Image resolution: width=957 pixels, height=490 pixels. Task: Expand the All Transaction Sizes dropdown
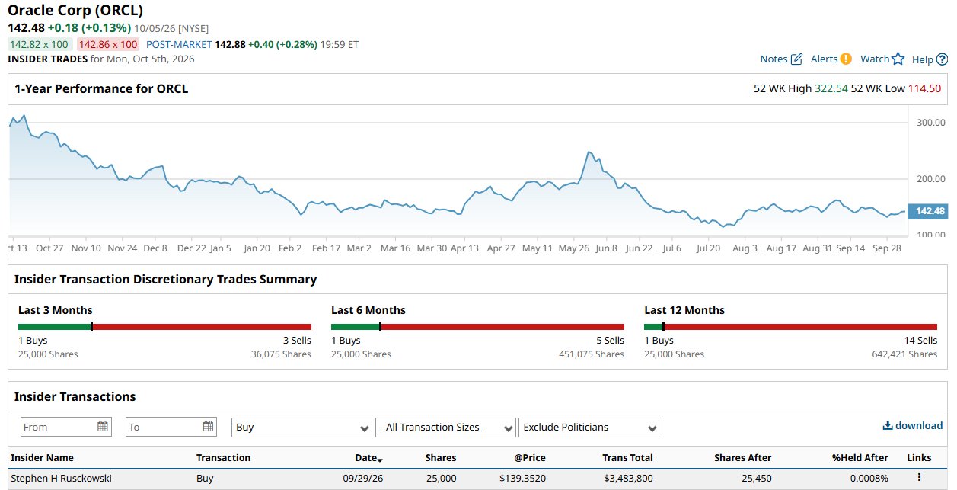coord(445,428)
